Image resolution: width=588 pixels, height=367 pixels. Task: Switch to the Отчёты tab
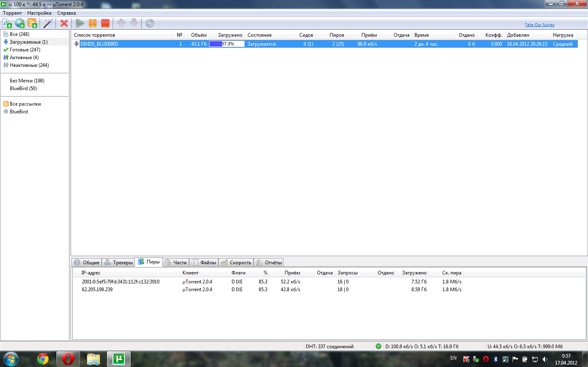269,262
